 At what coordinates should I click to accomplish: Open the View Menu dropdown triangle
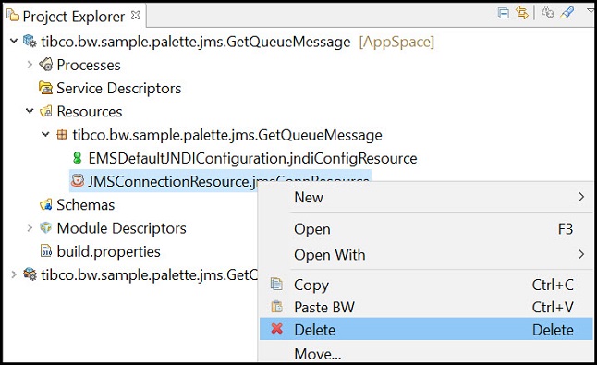point(591,11)
